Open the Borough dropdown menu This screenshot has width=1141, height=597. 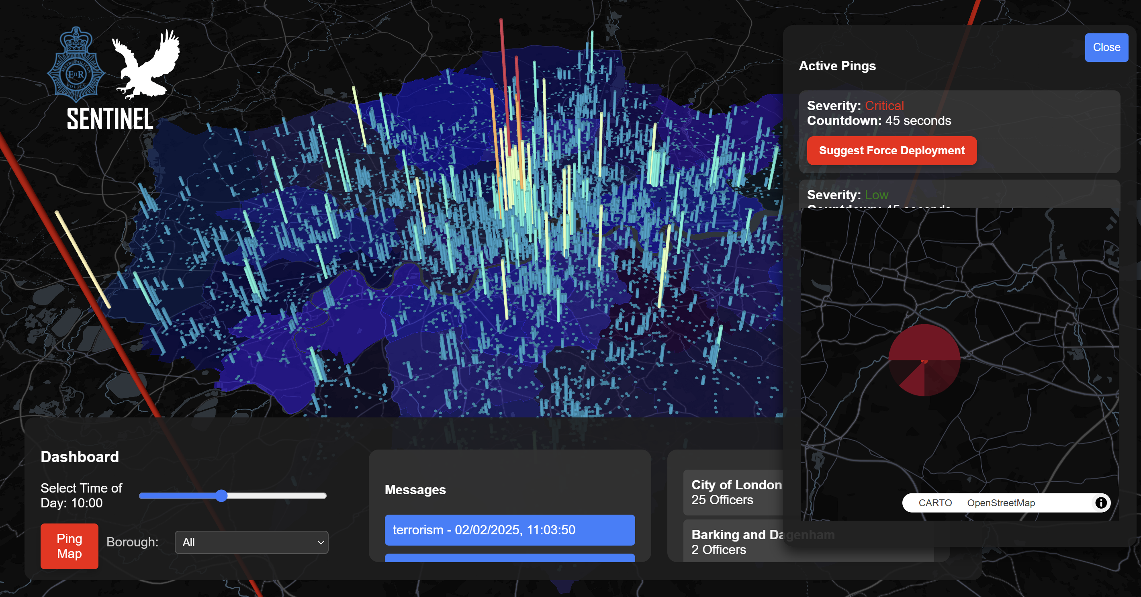pos(251,542)
